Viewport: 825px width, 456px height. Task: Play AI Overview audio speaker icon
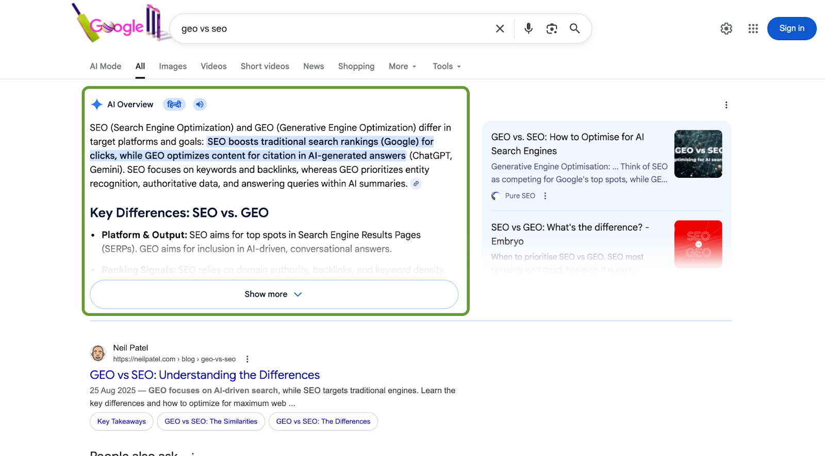point(200,105)
